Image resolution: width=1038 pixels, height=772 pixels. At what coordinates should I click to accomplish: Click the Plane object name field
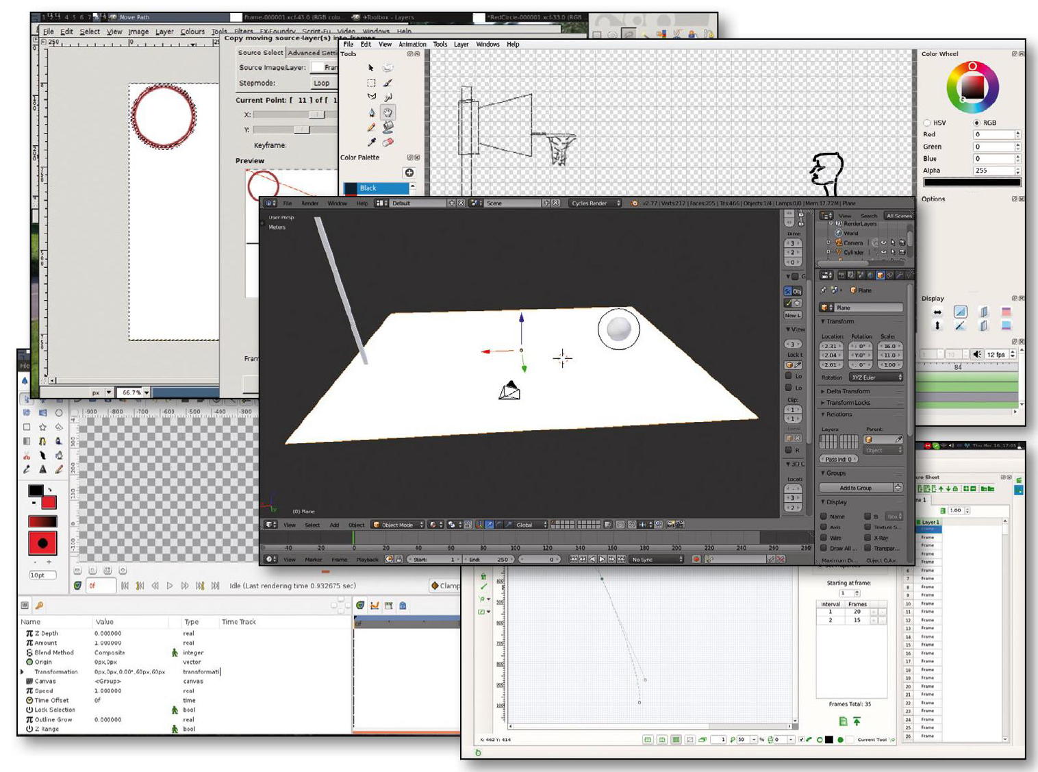tap(867, 308)
